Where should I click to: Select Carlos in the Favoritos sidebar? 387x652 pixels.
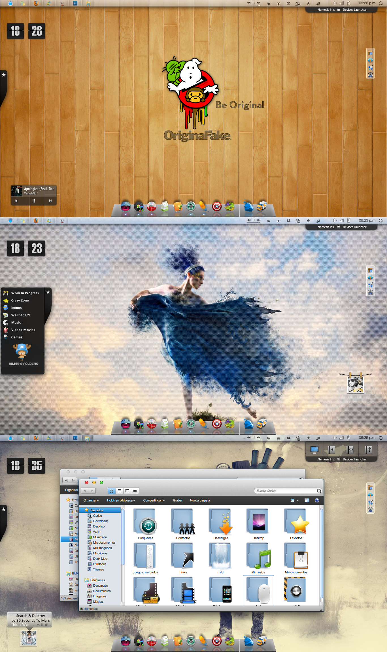pyautogui.click(x=97, y=516)
